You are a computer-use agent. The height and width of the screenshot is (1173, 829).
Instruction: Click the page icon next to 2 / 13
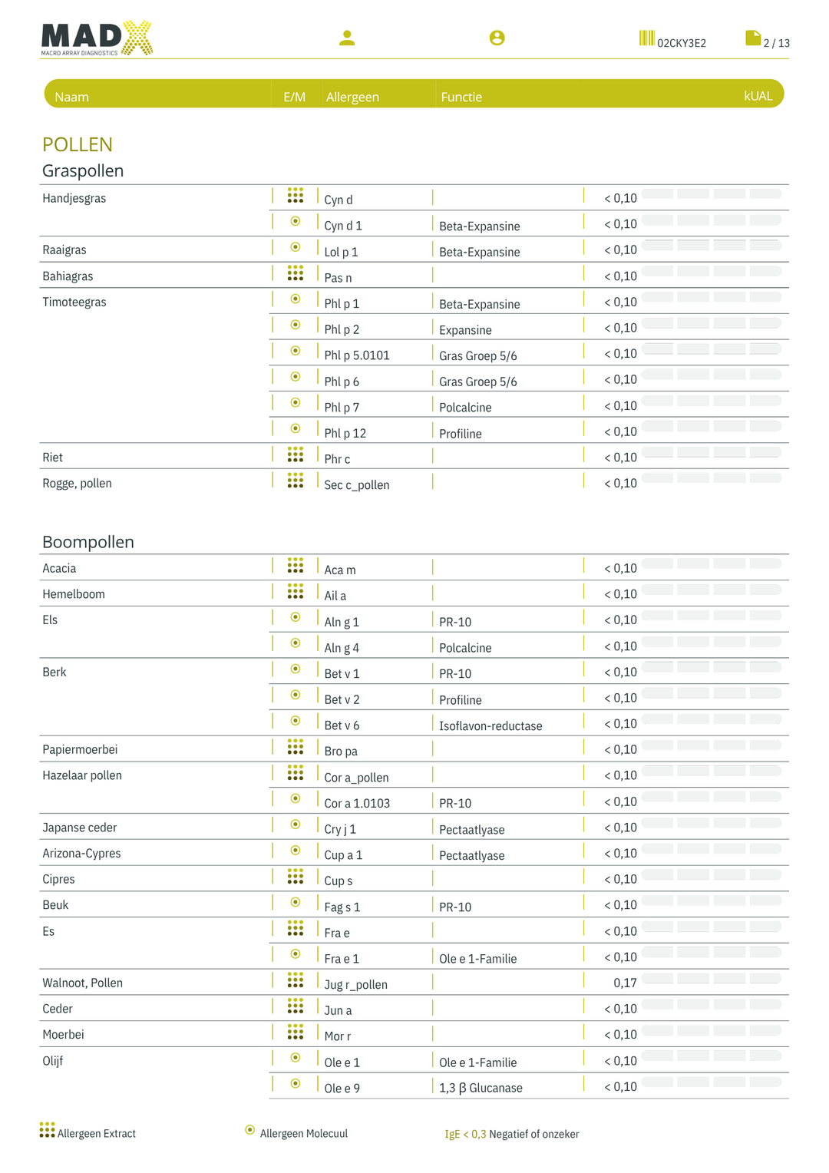pyautogui.click(x=753, y=38)
